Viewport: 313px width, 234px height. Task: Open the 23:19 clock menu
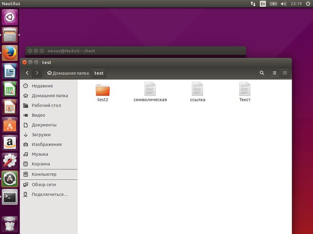(x=296, y=4)
